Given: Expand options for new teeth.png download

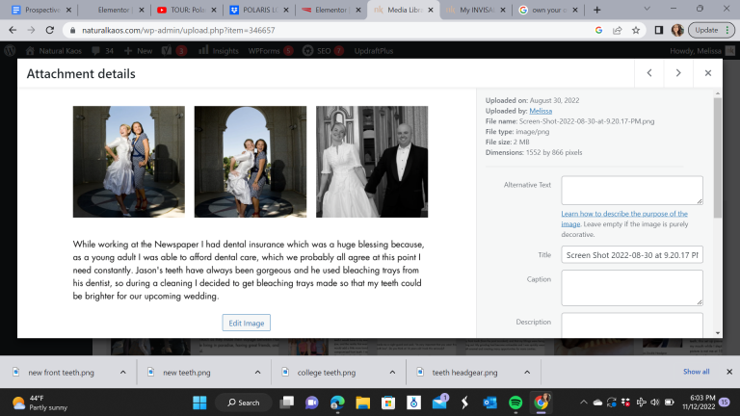Looking at the screenshot, I should tap(257, 372).
